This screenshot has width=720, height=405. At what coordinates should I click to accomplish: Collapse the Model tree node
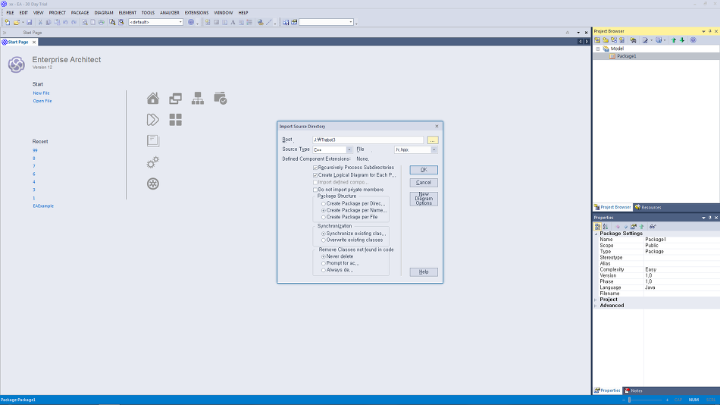pyautogui.click(x=598, y=49)
